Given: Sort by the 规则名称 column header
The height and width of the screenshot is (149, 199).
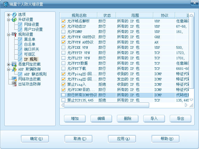Looking at the screenshot, I should (x=79, y=16).
